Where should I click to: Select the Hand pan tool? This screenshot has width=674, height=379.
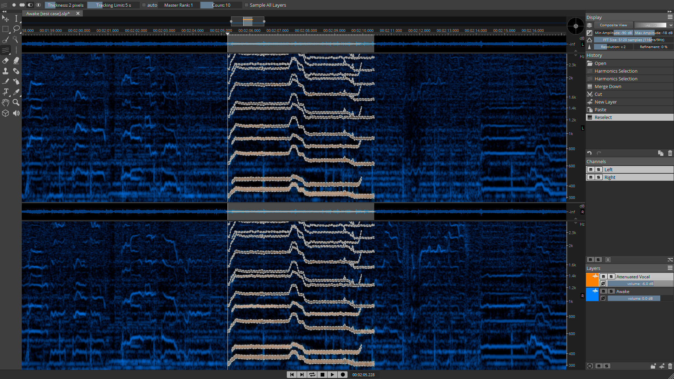[5, 102]
